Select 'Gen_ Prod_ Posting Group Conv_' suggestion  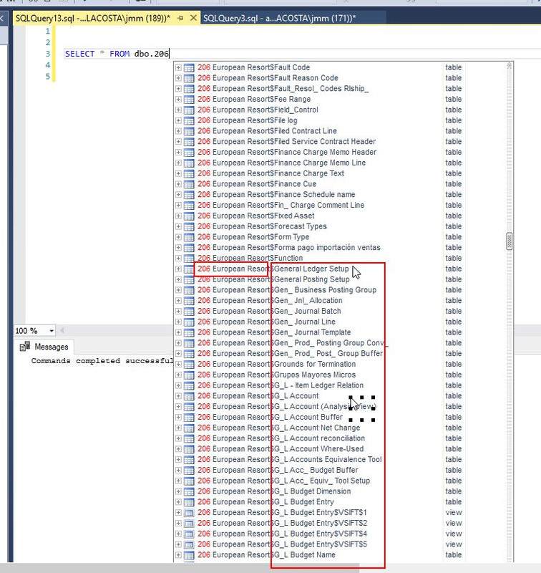(293, 343)
